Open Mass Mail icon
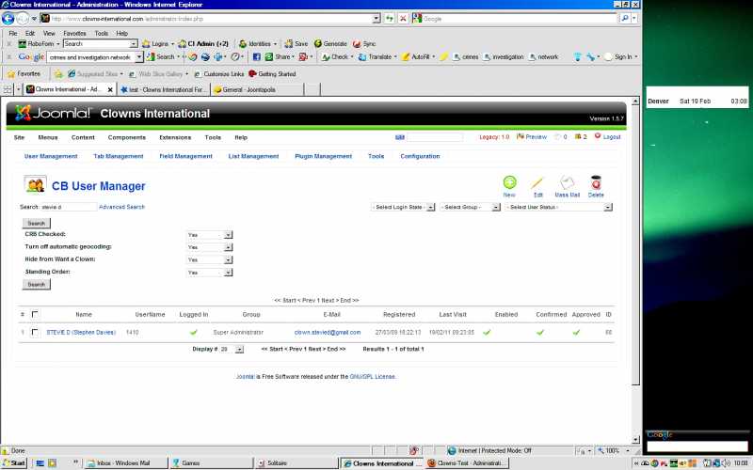This screenshot has width=753, height=470. point(568,182)
